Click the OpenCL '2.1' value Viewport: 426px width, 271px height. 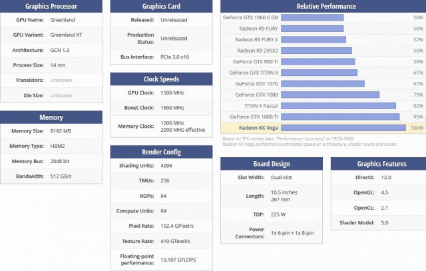coord(385,208)
